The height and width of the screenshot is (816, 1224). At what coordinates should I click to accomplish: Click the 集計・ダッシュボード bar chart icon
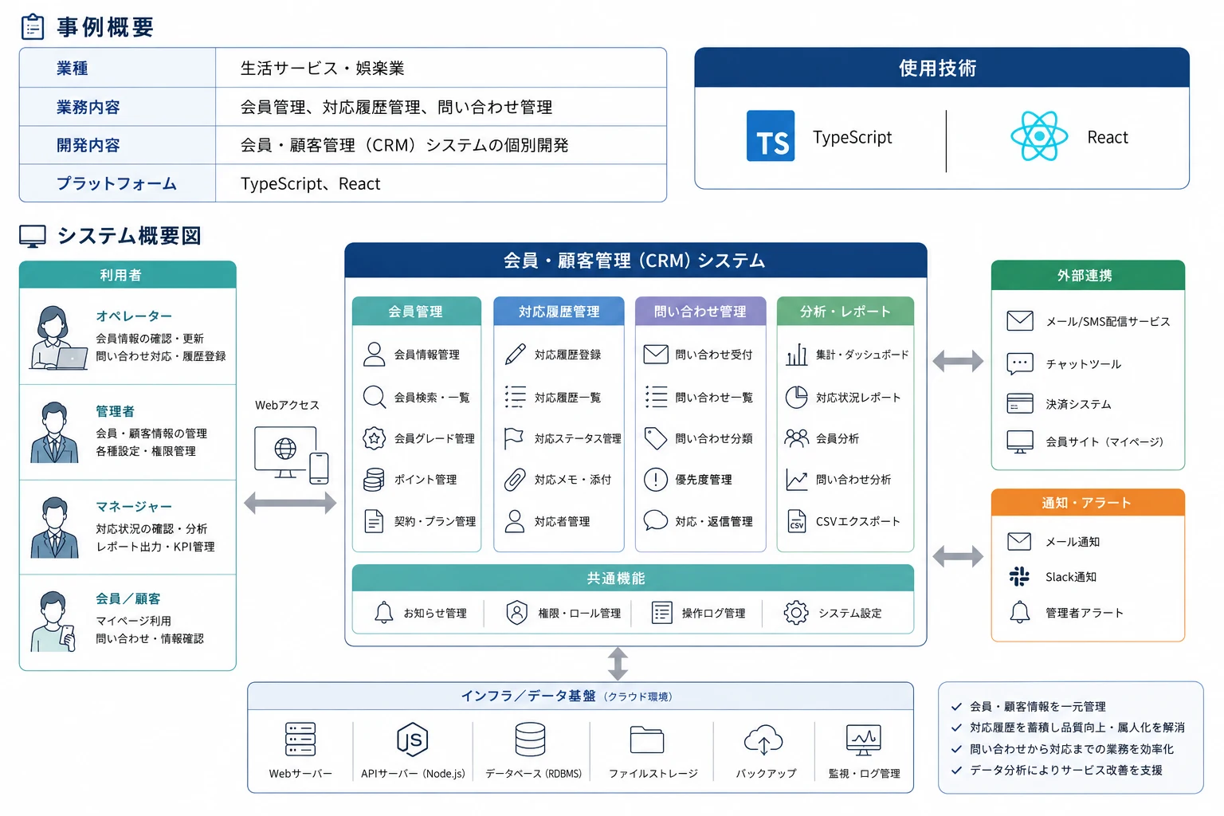(x=797, y=354)
